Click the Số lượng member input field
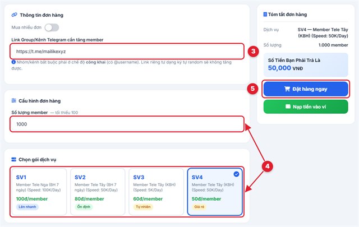Screen dimensions: 359x227 click(127, 124)
